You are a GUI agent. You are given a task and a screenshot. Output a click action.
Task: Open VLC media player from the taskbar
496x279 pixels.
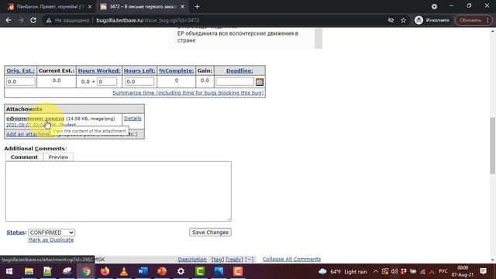click(x=124, y=271)
